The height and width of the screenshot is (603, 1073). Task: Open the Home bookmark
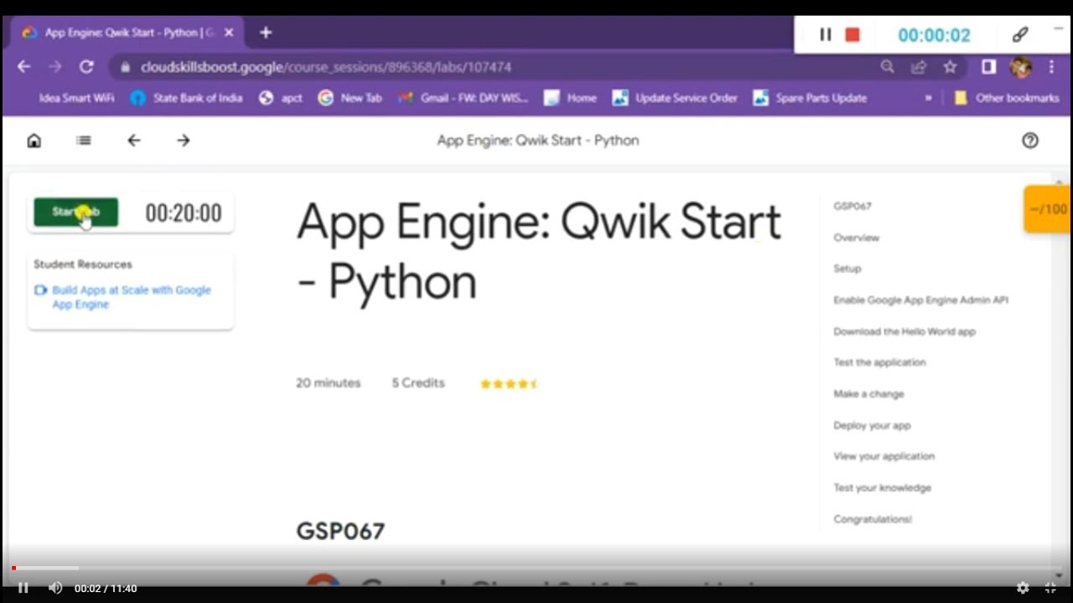[x=570, y=98]
